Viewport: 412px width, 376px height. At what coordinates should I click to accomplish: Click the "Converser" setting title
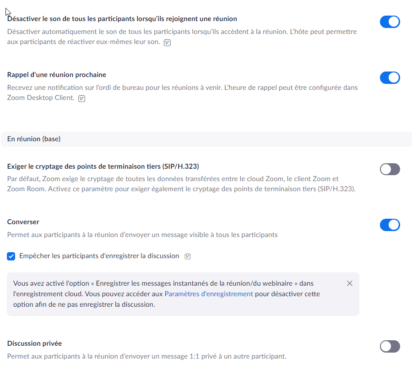[23, 222]
